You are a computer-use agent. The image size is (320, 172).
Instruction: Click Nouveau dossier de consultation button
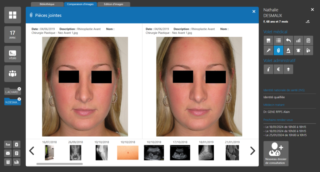point(276,154)
